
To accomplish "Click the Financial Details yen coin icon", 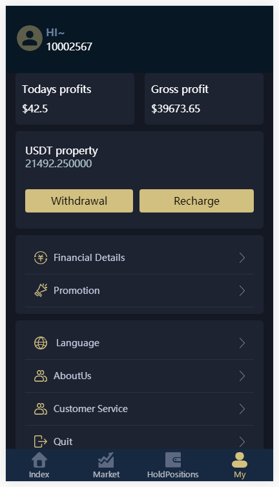I will click(x=41, y=258).
